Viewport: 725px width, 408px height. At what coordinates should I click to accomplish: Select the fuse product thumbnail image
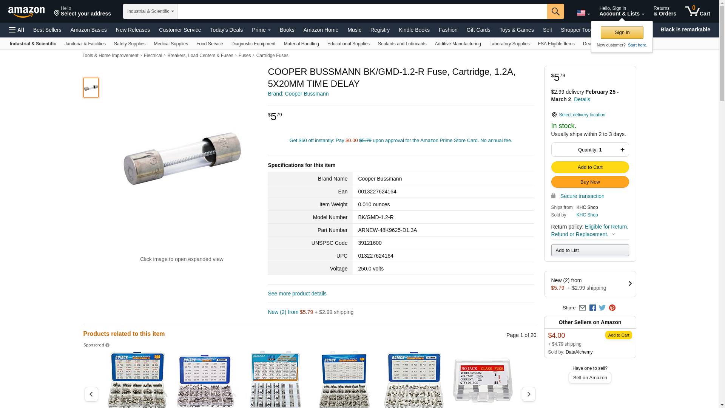point(91,88)
